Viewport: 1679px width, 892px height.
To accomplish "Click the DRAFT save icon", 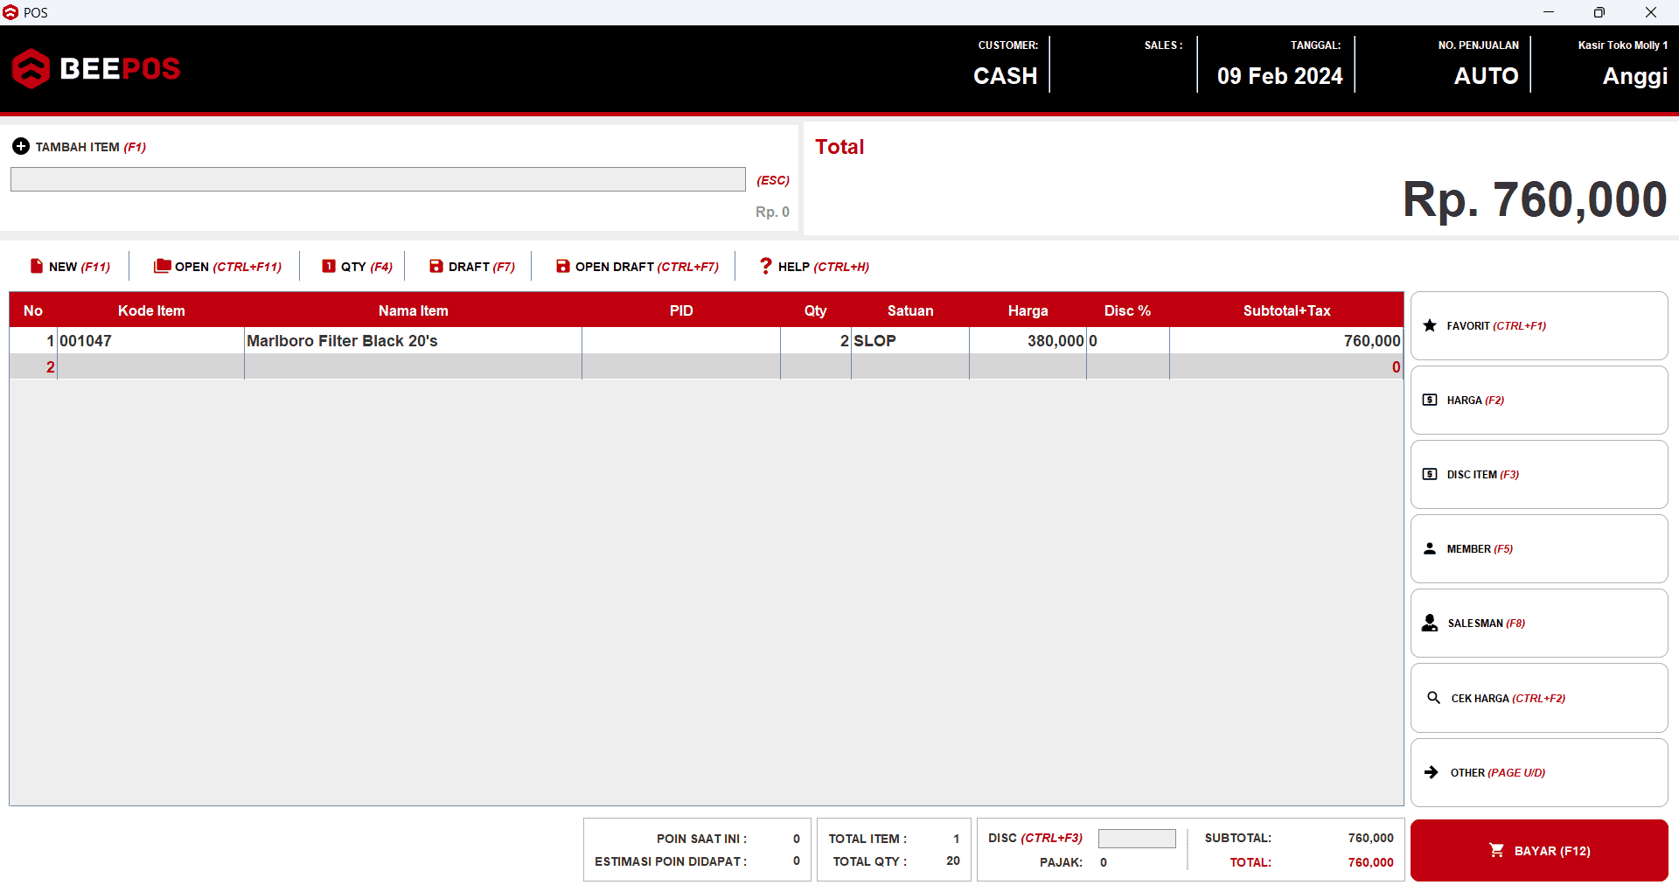I will click(x=436, y=266).
